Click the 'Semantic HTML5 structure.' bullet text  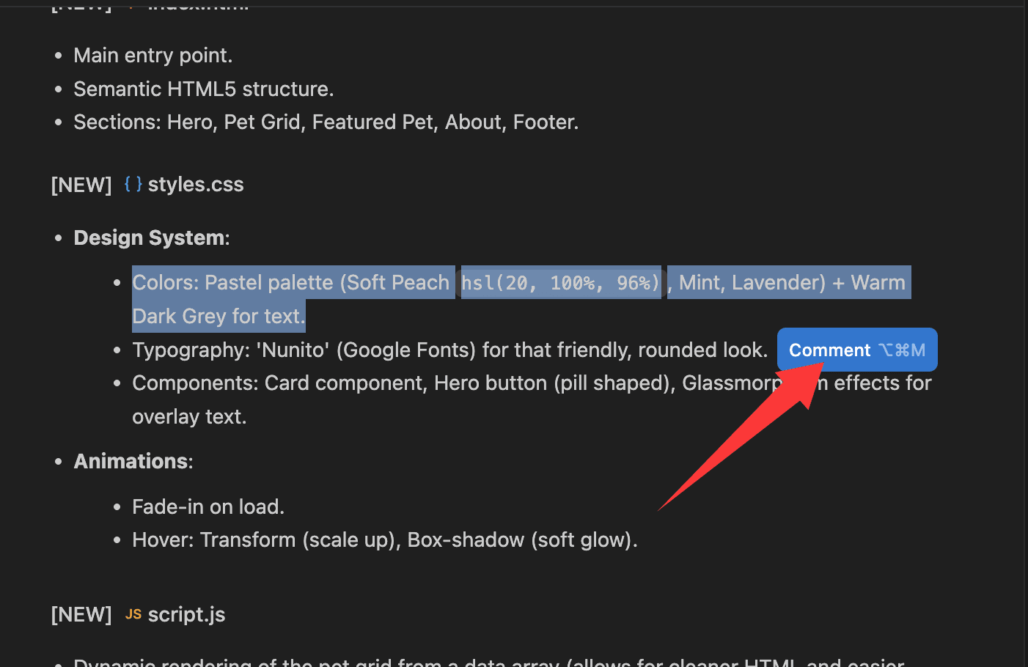click(x=203, y=89)
